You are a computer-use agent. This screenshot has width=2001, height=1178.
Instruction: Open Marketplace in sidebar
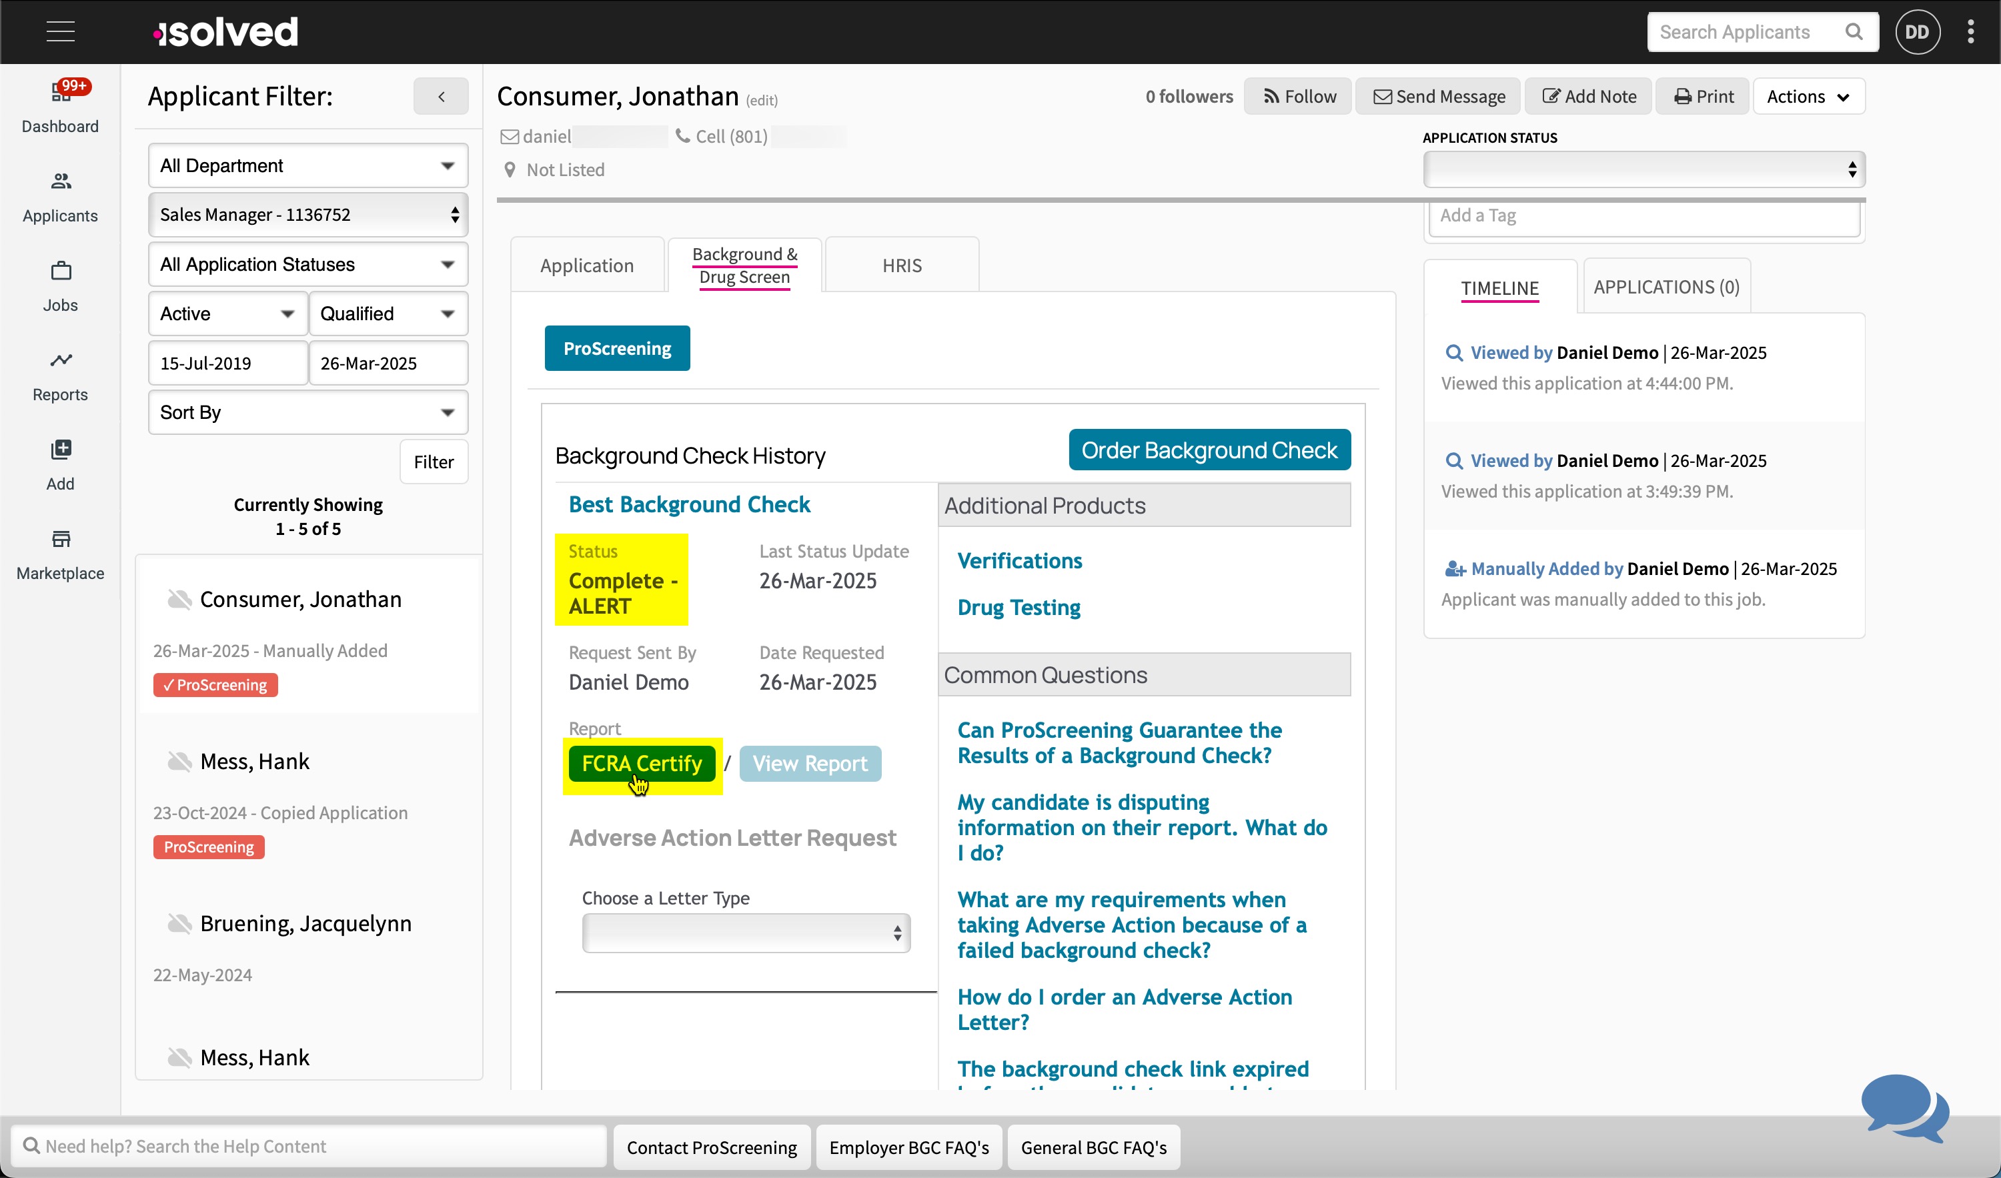pyautogui.click(x=60, y=555)
